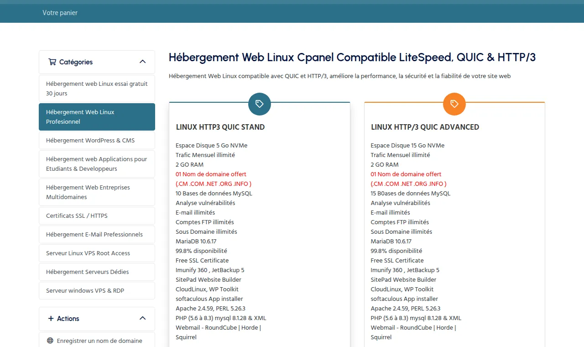Click the main Hébergement Web Linux Cpanel heading
Screen dimensions: 584x347
point(352,58)
